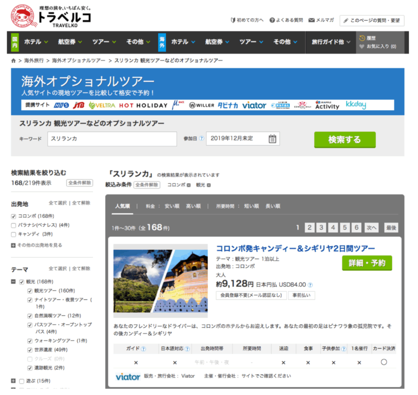Image resolution: width=418 pixels, height=395 pixels.
Task: Collapse the 観光 theme tree
Action: [13, 282]
